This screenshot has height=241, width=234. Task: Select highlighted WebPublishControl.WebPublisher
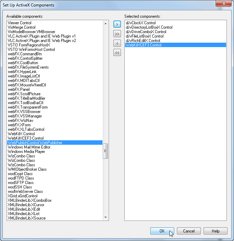coord(55,143)
